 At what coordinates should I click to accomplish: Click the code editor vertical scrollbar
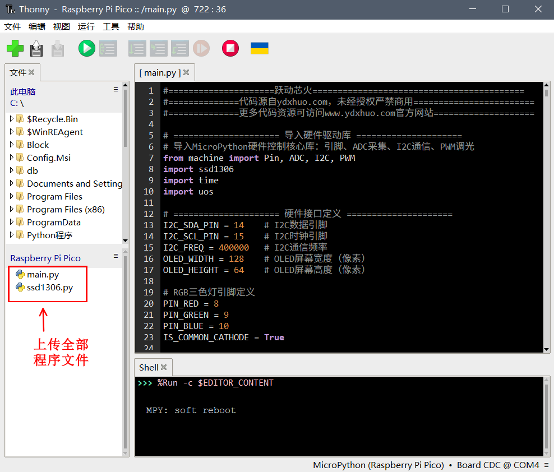[547, 224]
